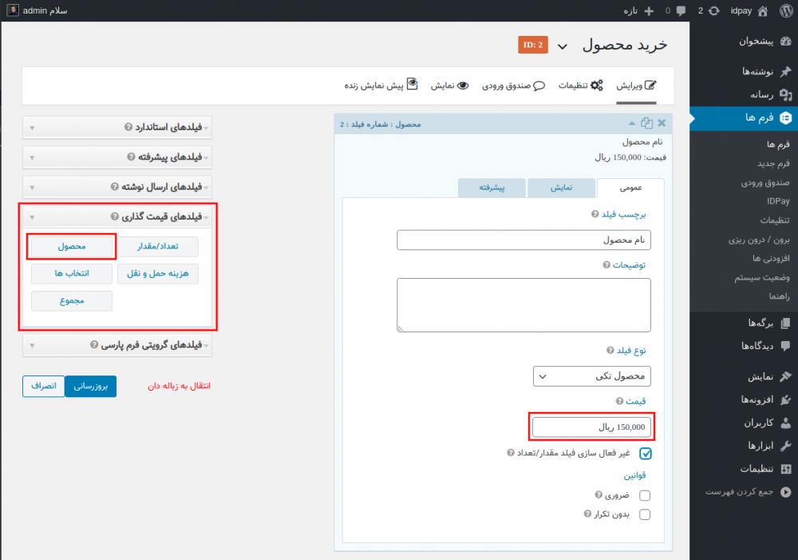Open the پیش نمایش زنده live preview tab
The image size is (798, 560).
point(381,85)
